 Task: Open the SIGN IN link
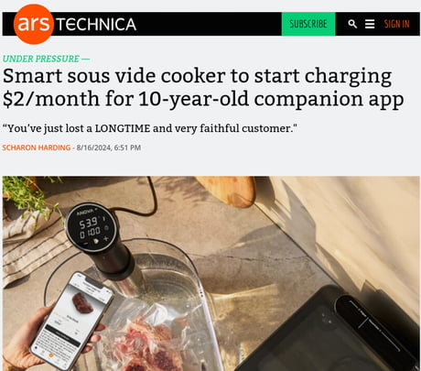point(396,24)
